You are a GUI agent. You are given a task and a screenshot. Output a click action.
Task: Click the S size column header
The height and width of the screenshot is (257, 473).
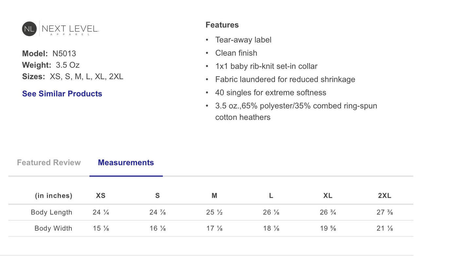(x=157, y=196)
